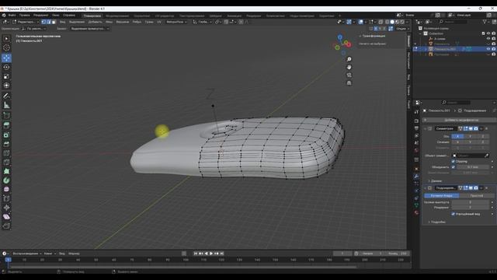497x280 pixels.
Task: Open the Modifiers wrench properties tab
Action: (x=416, y=177)
